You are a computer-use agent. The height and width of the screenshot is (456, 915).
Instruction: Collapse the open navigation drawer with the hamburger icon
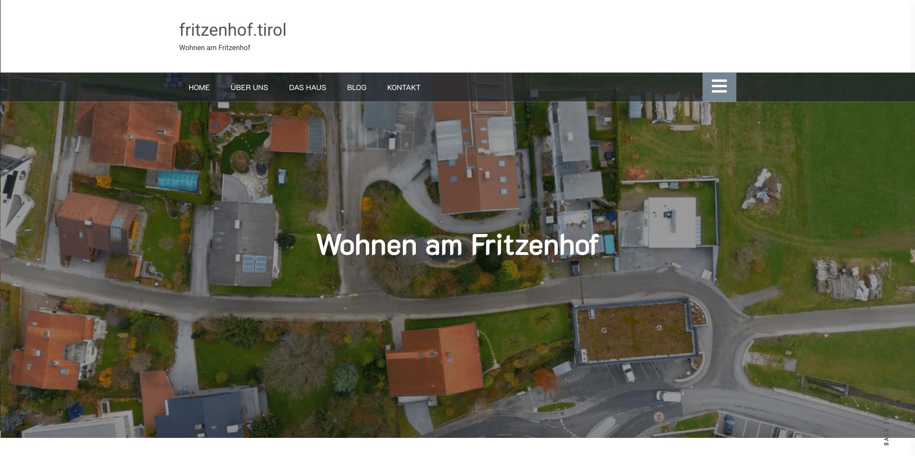tap(719, 87)
